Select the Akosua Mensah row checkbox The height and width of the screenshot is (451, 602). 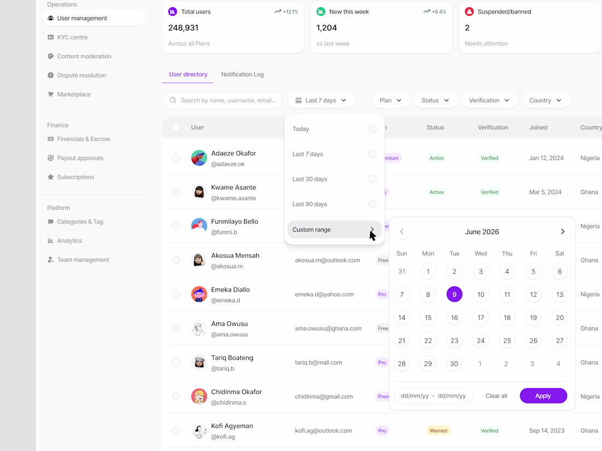coord(176,260)
